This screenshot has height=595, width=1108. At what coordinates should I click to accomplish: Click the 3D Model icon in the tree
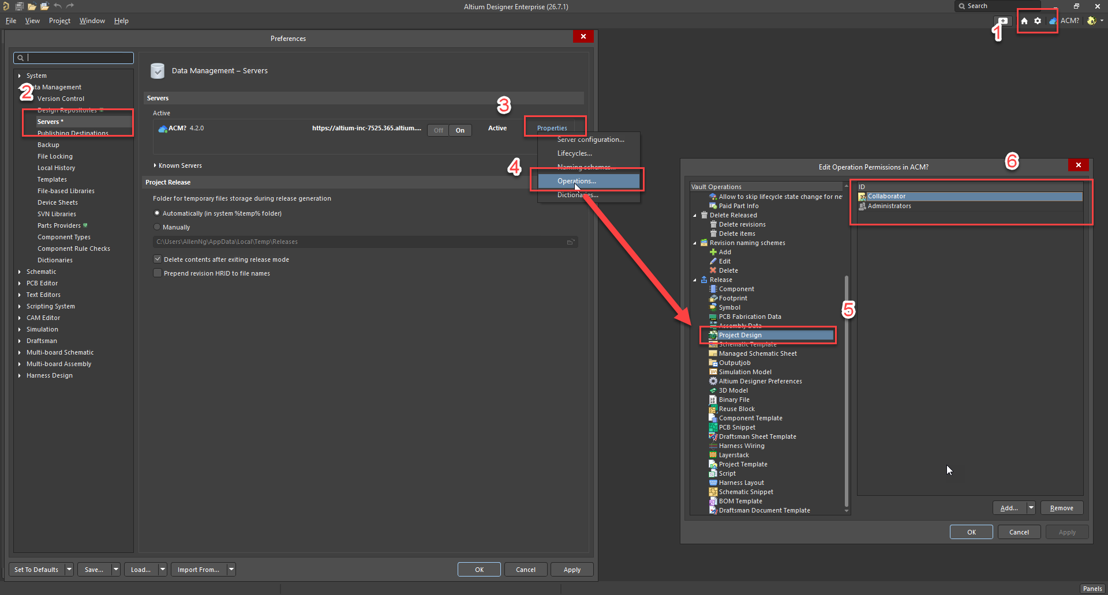pyautogui.click(x=713, y=390)
